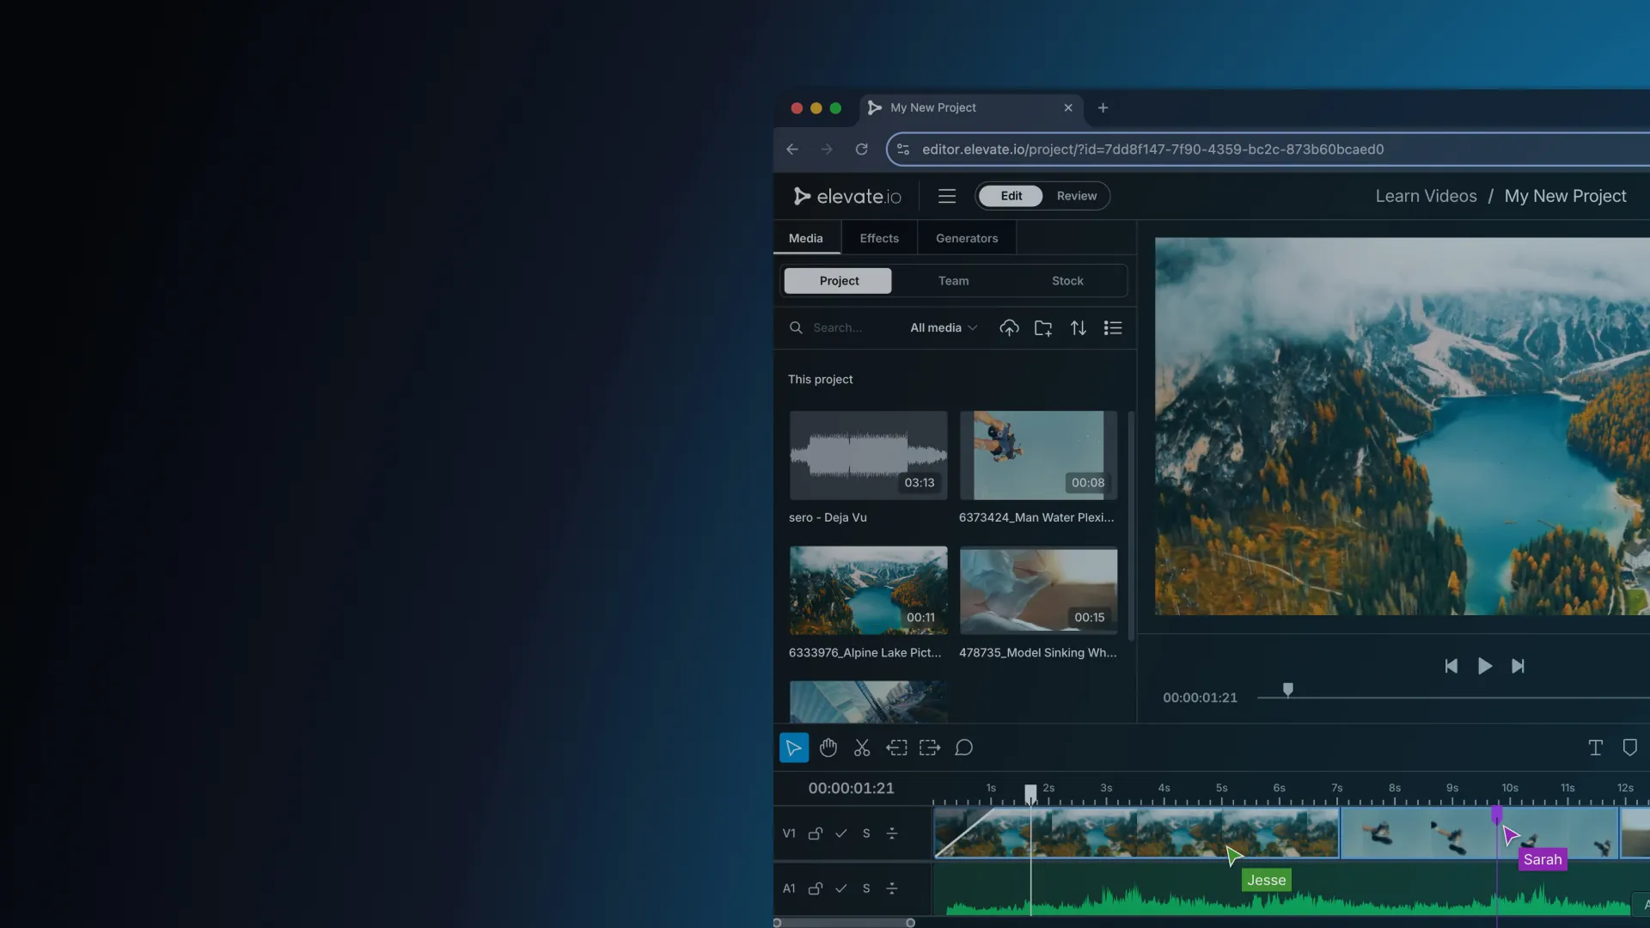The width and height of the screenshot is (1650, 928).
Task: Create a new media folder
Action: tap(1043, 327)
